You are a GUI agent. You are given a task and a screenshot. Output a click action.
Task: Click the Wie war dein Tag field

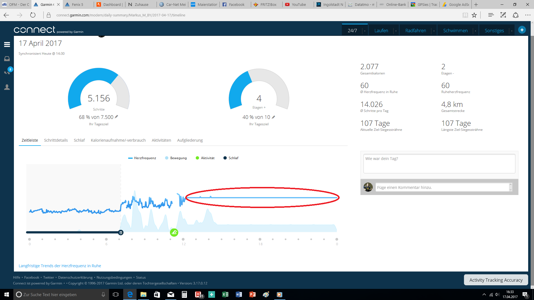[439, 164]
